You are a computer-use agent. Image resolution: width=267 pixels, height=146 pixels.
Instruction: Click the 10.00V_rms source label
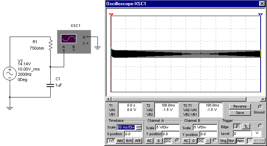pos(29,69)
